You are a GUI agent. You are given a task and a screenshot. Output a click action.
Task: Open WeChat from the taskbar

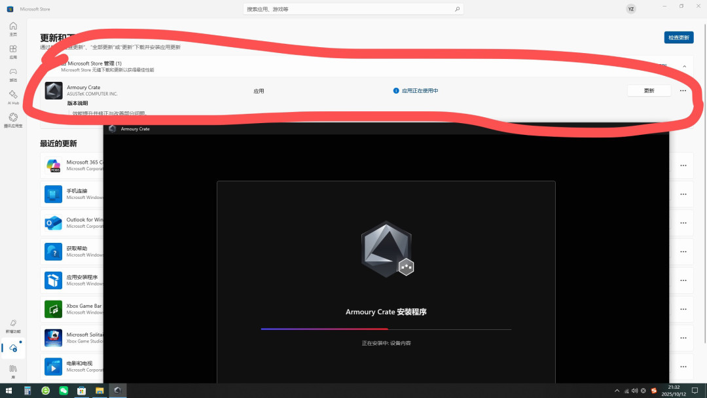point(63,390)
